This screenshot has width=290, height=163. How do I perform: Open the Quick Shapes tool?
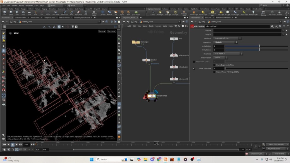[136, 13]
